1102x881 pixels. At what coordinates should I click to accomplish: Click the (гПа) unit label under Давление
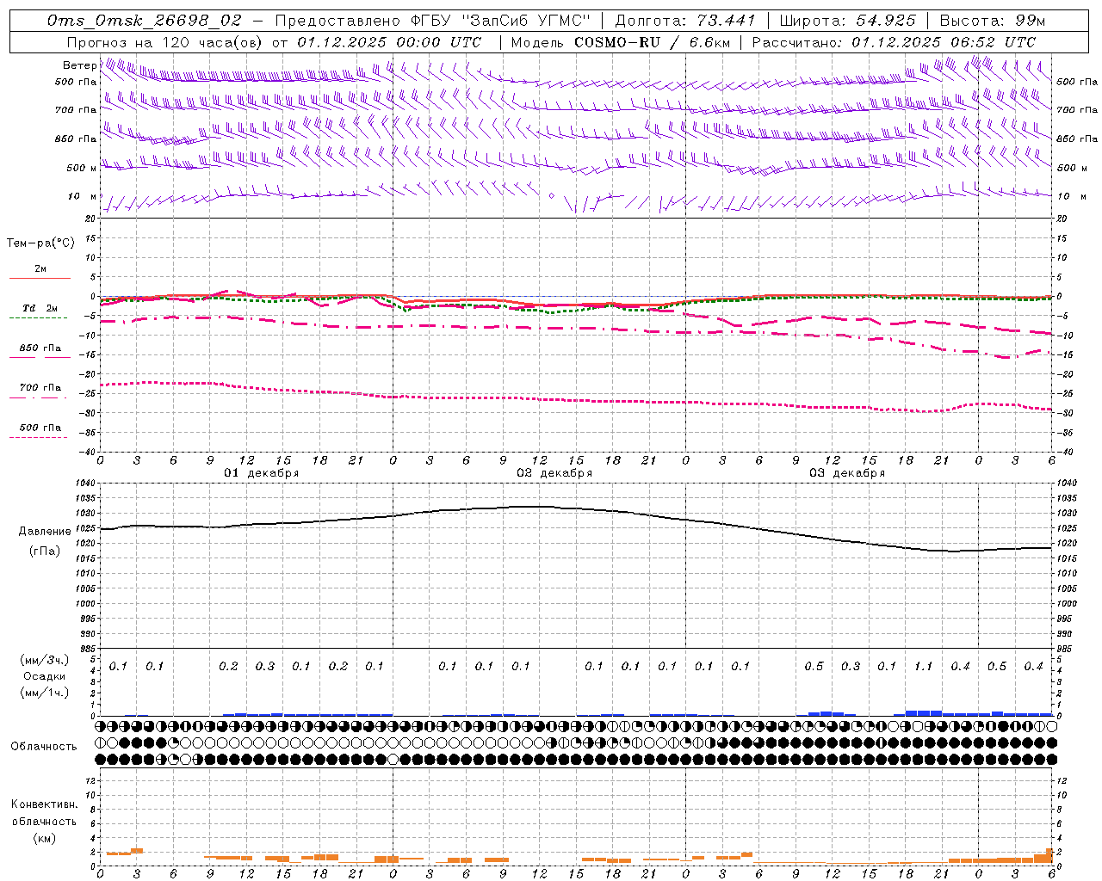[45, 551]
